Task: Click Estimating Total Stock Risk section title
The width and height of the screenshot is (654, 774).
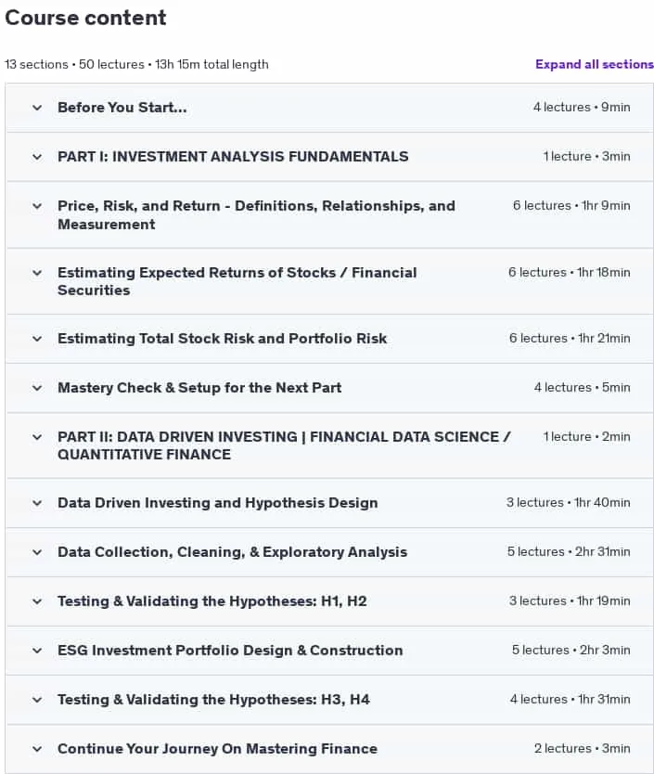Action: click(x=222, y=339)
